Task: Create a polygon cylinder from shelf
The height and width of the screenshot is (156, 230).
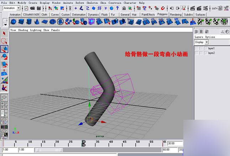Action: (29, 22)
